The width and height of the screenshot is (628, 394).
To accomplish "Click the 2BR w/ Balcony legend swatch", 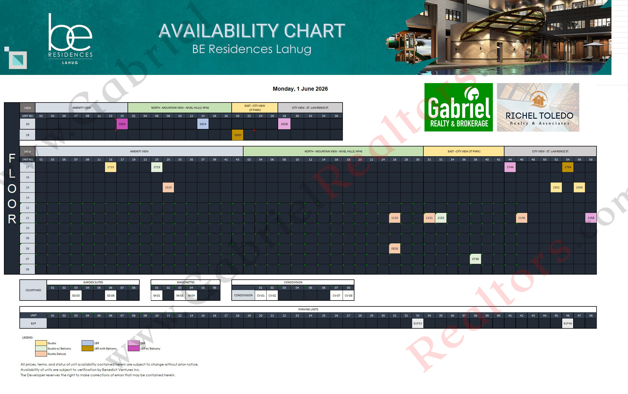I will (134, 348).
